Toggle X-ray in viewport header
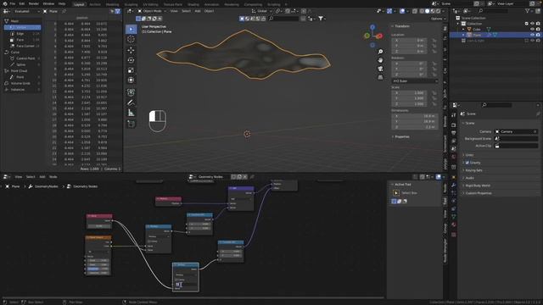Image resolution: width=543 pixels, height=305 pixels. pyautogui.click(x=415, y=11)
